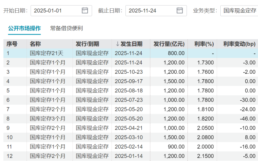Sort by the 利率(%) column header

pyautogui.click(x=204, y=44)
